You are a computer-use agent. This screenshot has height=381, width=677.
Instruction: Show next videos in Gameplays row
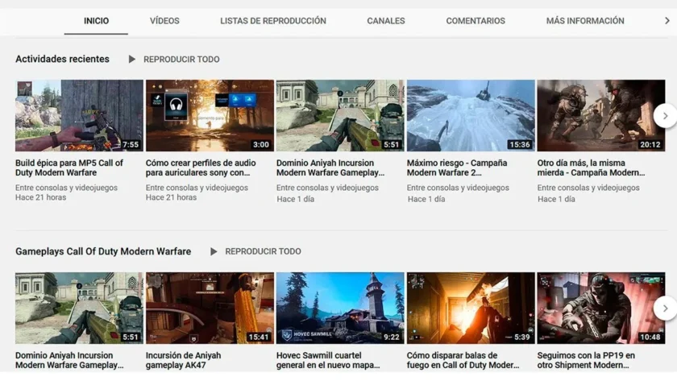click(665, 308)
